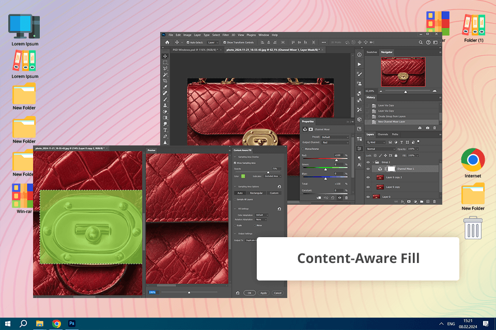This screenshot has width=496, height=330.
Task: Click the Navigator zoom slider handle
Action: [406, 92]
